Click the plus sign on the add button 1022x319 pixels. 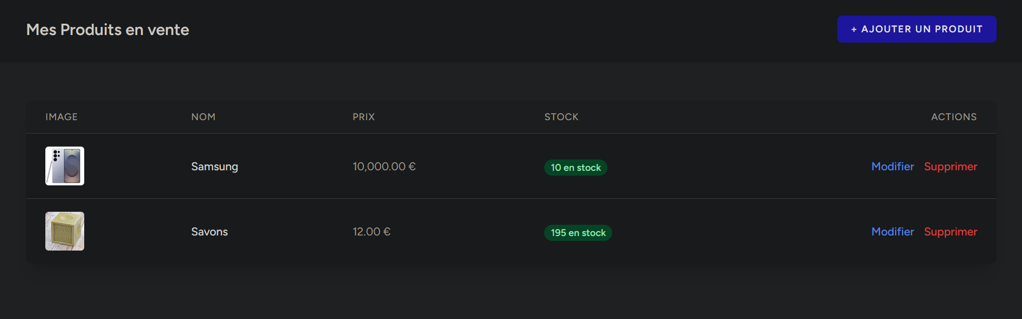coord(854,30)
